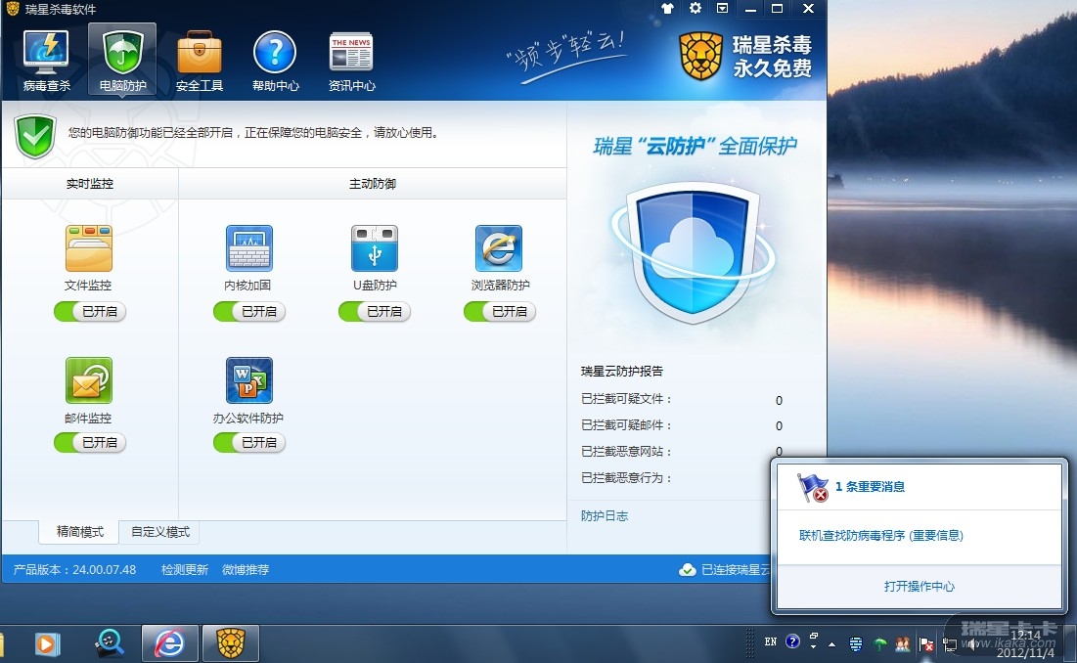Click the 已拦截可疑文件 report row
The width and height of the screenshot is (1077, 663).
point(682,399)
